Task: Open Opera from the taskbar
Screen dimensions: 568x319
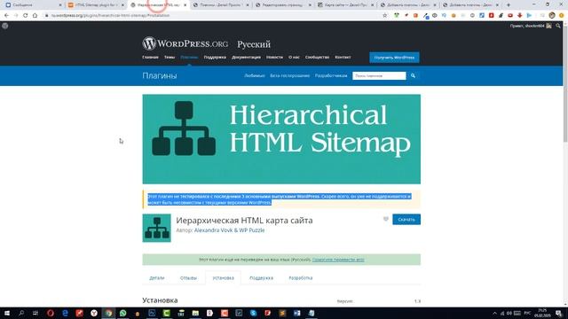Action: pyautogui.click(x=51, y=313)
